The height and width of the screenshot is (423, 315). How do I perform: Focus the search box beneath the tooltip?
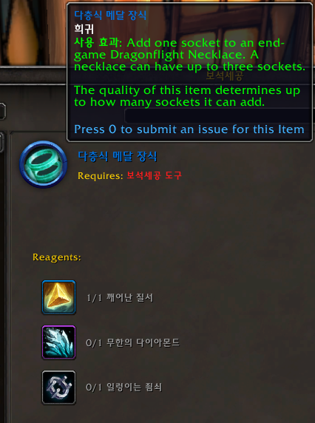point(220,115)
